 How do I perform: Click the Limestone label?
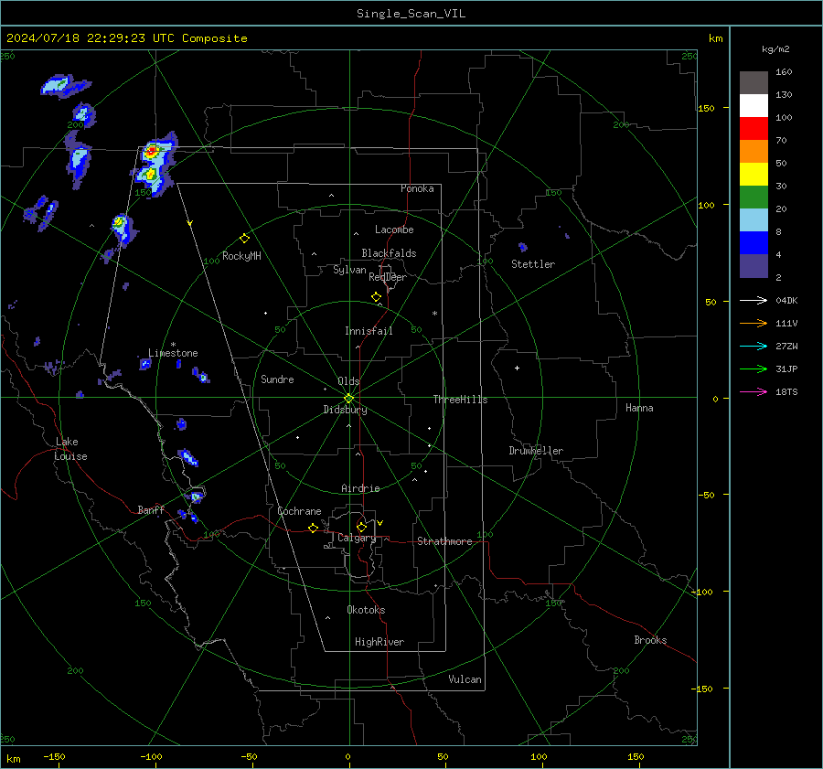point(173,353)
